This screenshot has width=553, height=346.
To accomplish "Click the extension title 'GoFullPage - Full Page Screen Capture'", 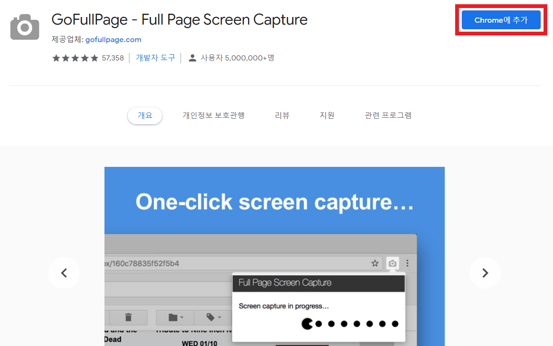I will point(180,20).
